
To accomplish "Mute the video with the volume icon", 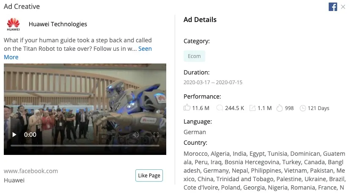I will point(136,135).
